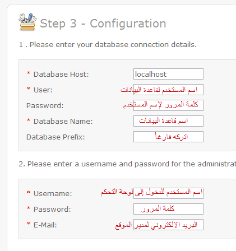Image resolution: width=236 pixels, height=251 pixels.
Task: Click the "E-Mail:" label
Action: tap(45, 225)
